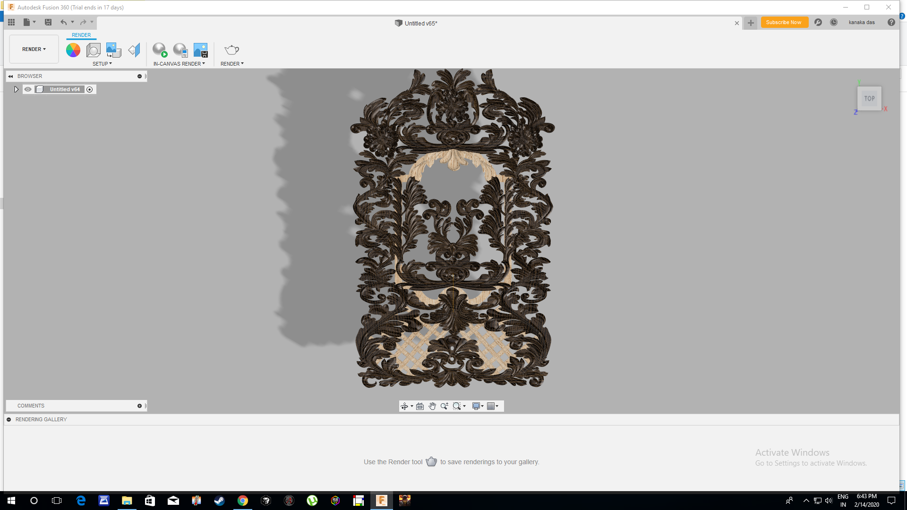Start an In-Canvas Render

click(159, 49)
